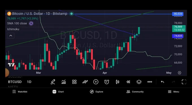Viewport: 192px width, 105px height.
Task: Select the SMA 100 close indicator label
Action: coord(17,23)
